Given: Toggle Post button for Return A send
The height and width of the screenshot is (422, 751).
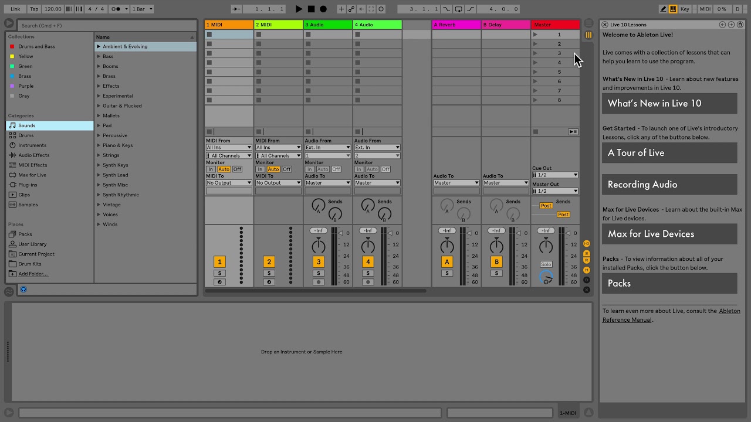Looking at the screenshot, I should click(x=546, y=206).
